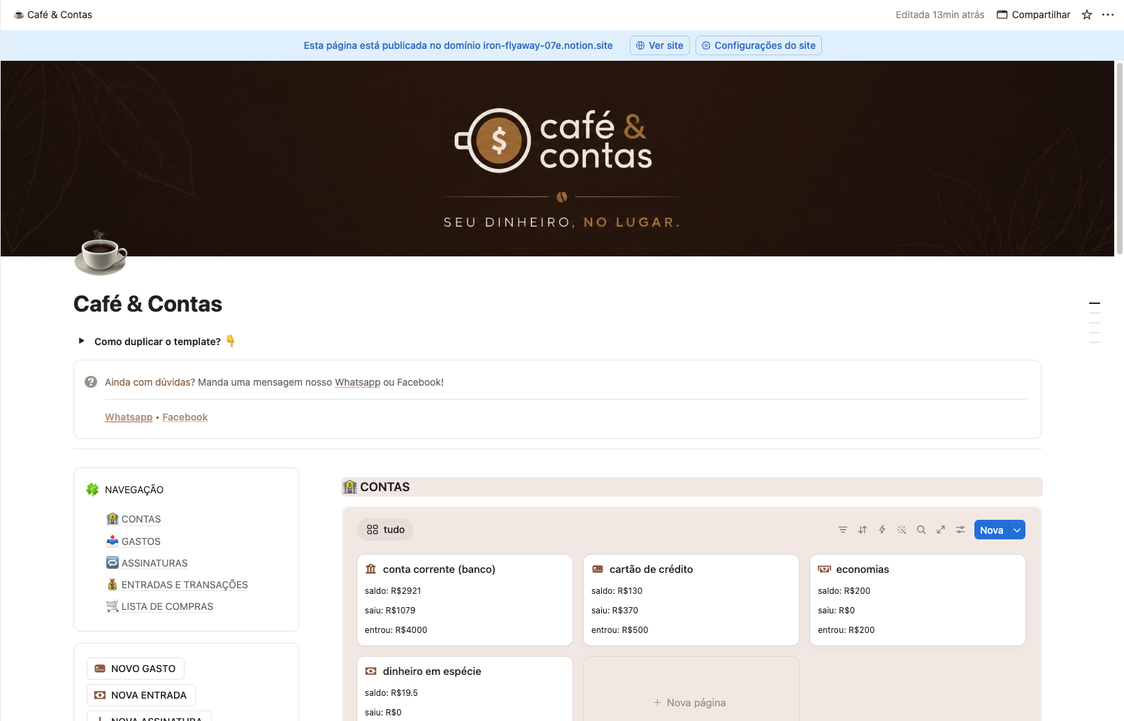Open the dropdown arrow next to Nova
This screenshot has height=721, width=1124.
(x=1018, y=530)
